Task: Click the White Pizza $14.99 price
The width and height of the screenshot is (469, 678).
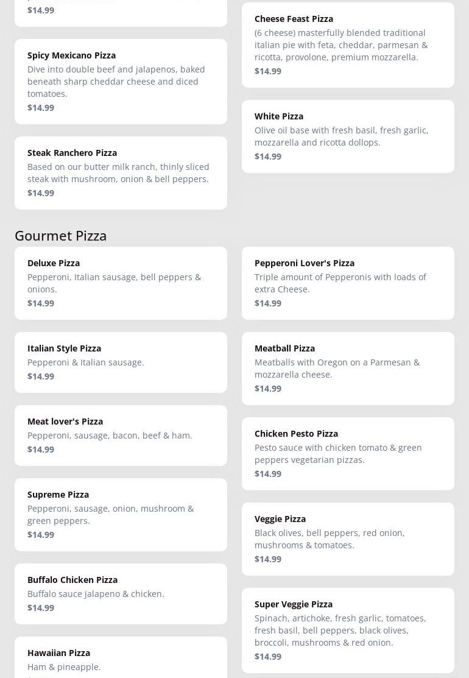Action: (268, 157)
